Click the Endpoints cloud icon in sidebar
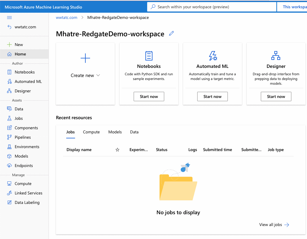 [x=9, y=166]
